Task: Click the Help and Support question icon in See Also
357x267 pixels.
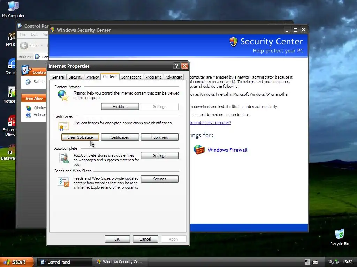Action: [x=29, y=115]
